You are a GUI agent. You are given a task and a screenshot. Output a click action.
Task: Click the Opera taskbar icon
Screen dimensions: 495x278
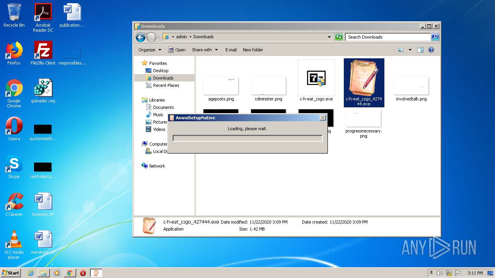tap(83, 273)
